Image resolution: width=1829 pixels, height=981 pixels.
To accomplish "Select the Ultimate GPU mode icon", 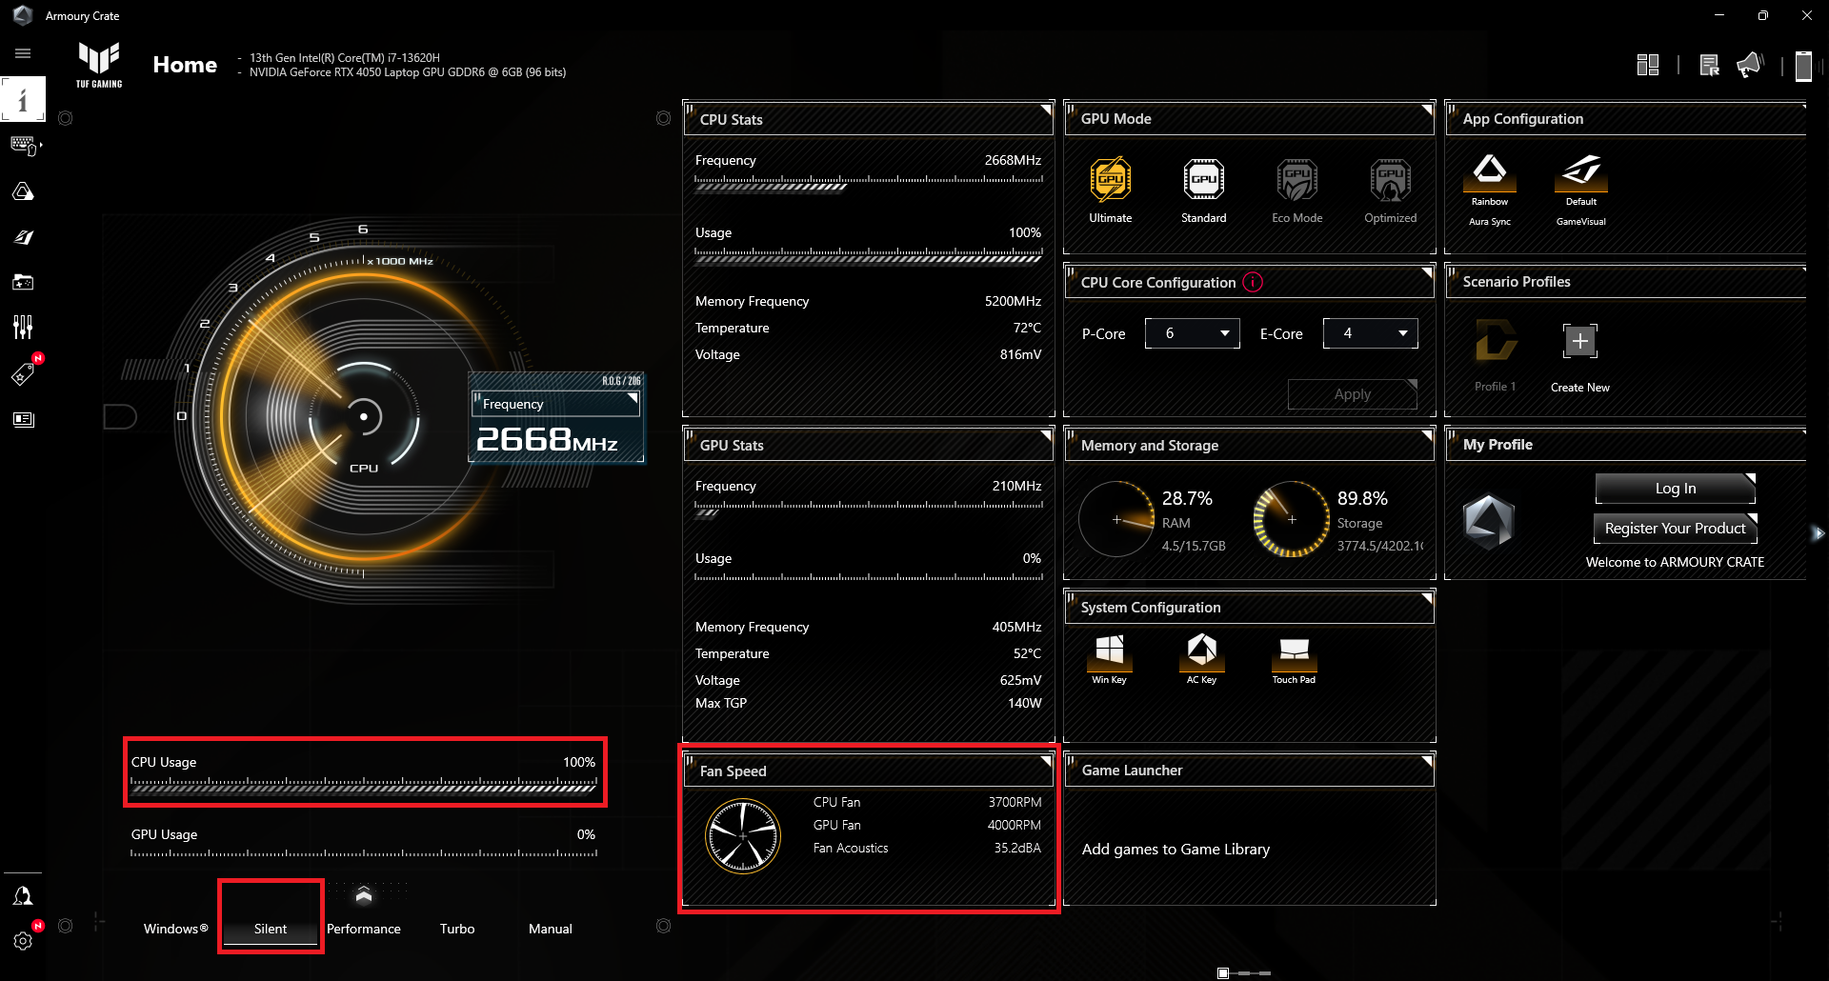I will pos(1111,179).
